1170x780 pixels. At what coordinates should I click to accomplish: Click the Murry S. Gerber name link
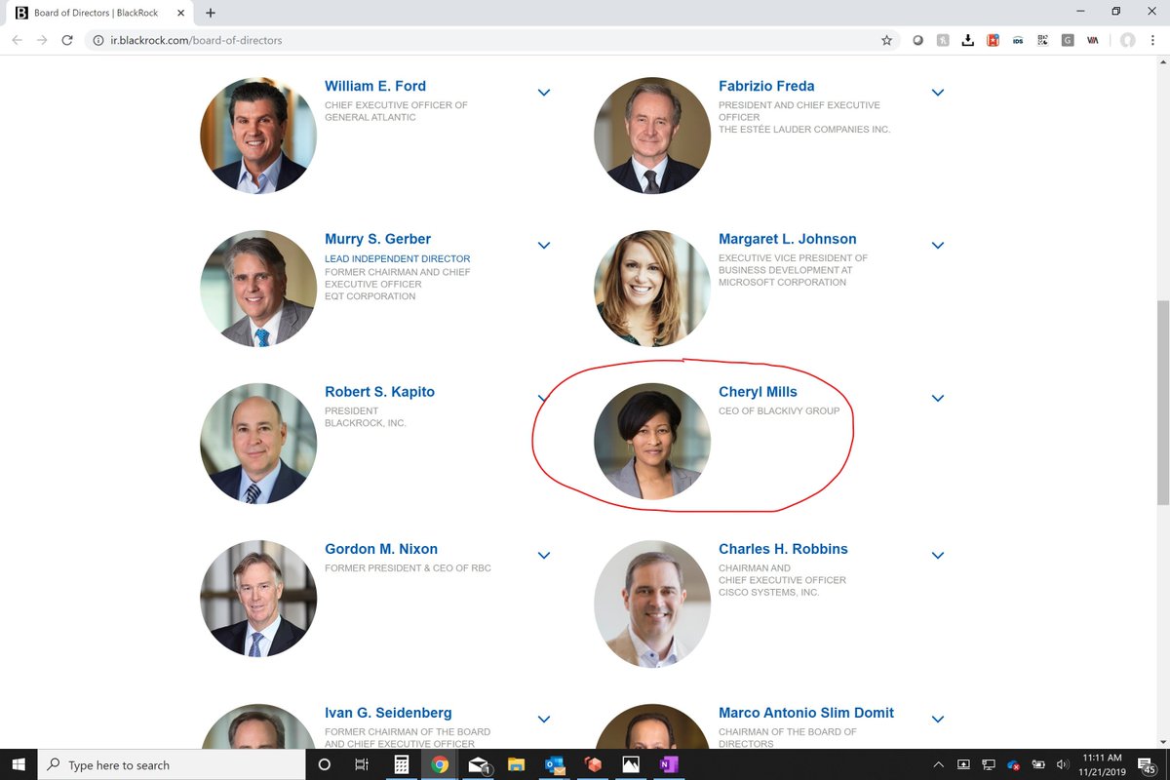(x=377, y=239)
